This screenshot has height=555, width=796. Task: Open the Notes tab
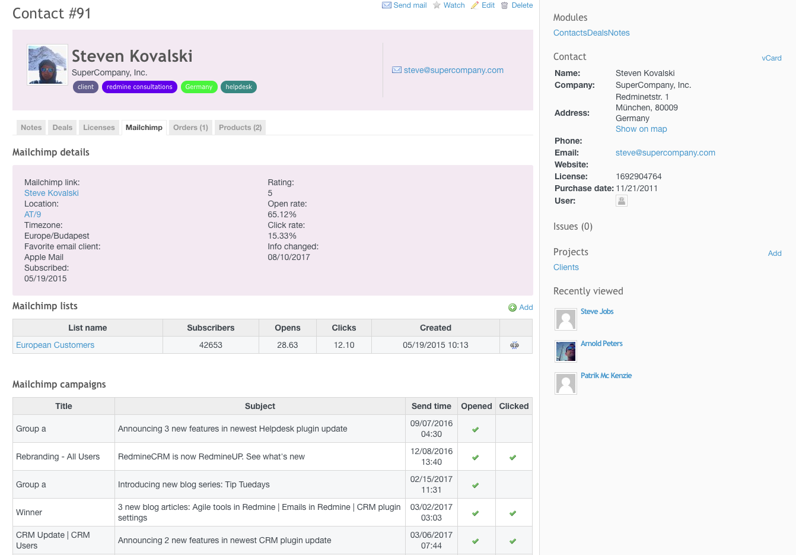pos(31,128)
